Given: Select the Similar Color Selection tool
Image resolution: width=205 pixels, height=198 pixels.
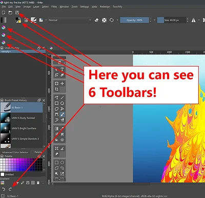Looking at the screenshot, I should 62,174.
